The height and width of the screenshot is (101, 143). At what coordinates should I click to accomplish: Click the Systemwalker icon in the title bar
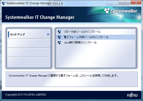point(4,3)
